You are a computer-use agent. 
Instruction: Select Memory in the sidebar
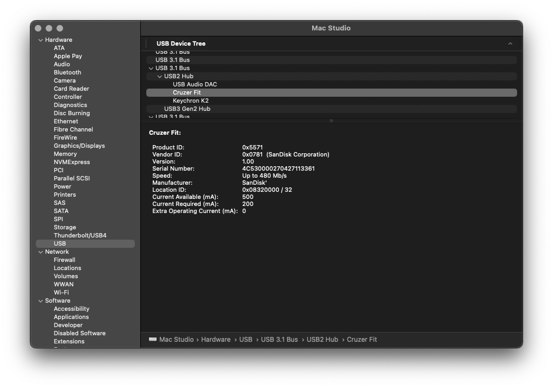point(65,154)
